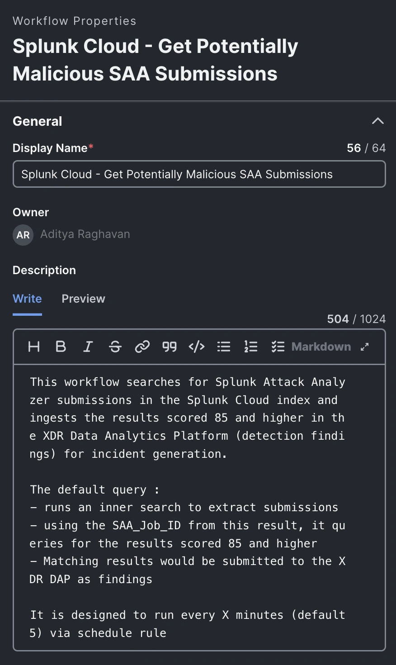Open the Markdown help link
This screenshot has width=396, height=665.
coord(321,347)
